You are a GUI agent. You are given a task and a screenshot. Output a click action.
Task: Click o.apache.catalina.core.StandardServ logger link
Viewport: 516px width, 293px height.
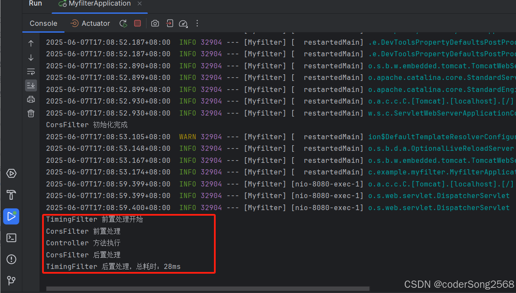pyautogui.click(x=442, y=78)
